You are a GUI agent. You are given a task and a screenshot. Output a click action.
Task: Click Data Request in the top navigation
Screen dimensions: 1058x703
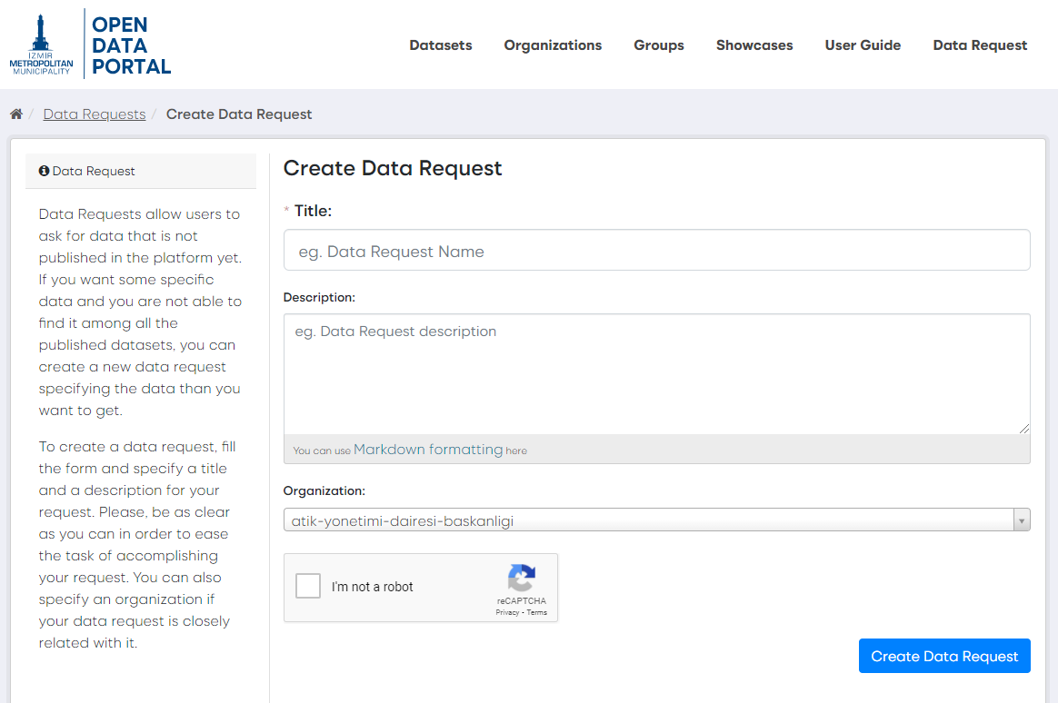[980, 45]
